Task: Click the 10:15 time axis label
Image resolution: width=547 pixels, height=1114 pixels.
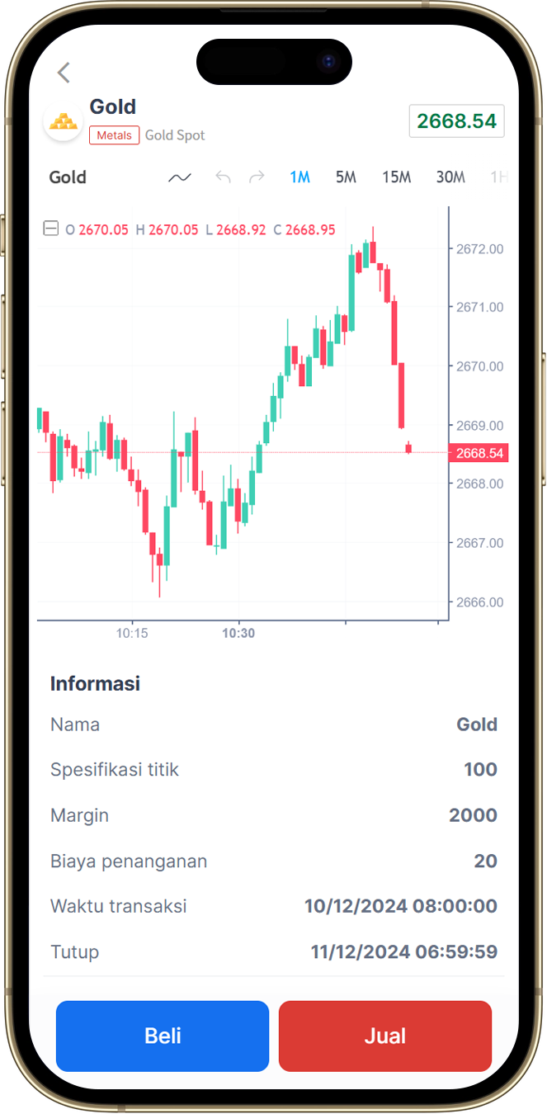Action: [132, 634]
